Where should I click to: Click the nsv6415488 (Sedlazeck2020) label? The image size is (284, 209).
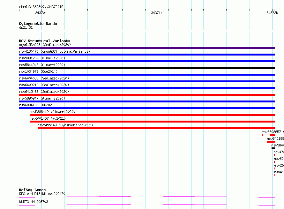click(x=44, y=92)
